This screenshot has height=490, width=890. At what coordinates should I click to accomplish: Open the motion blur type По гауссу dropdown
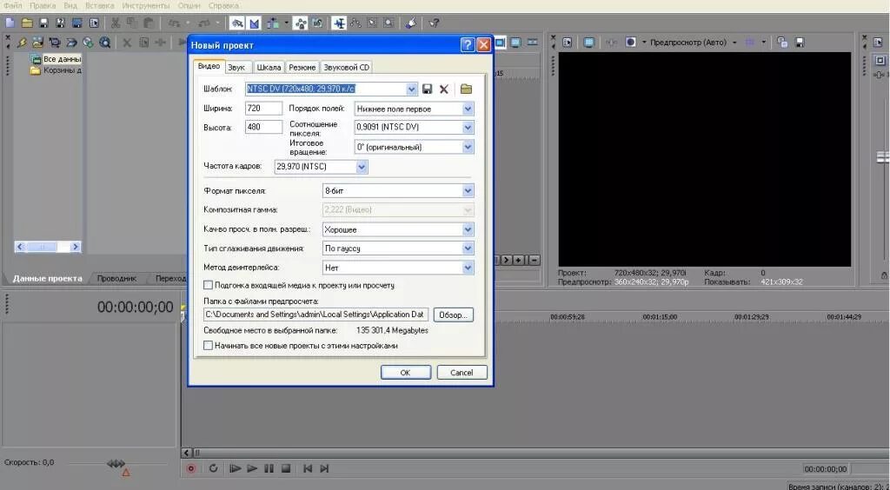(x=468, y=248)
